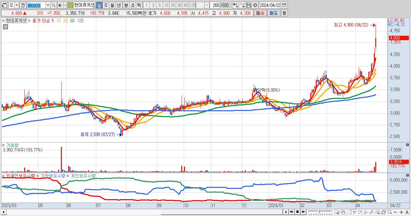Screen dimensions: 411x216
Task: Click the multi-chart window grid icon
Action: (x=337, y=212)
